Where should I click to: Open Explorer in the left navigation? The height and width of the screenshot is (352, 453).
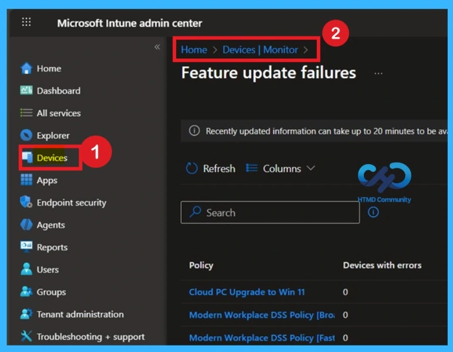click(53, 136)
